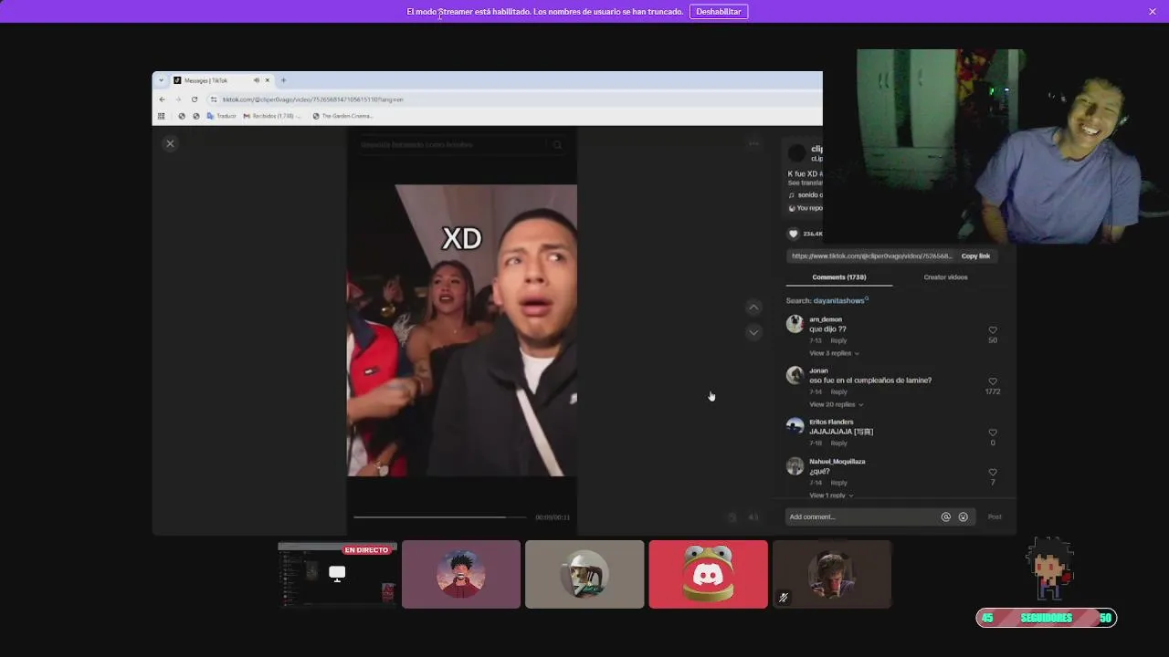Viewport: 1169px width, 657px height.
Task: Like the JAJAJAJAJA comment by Eritos Flanders
Action: click(993, 433)
